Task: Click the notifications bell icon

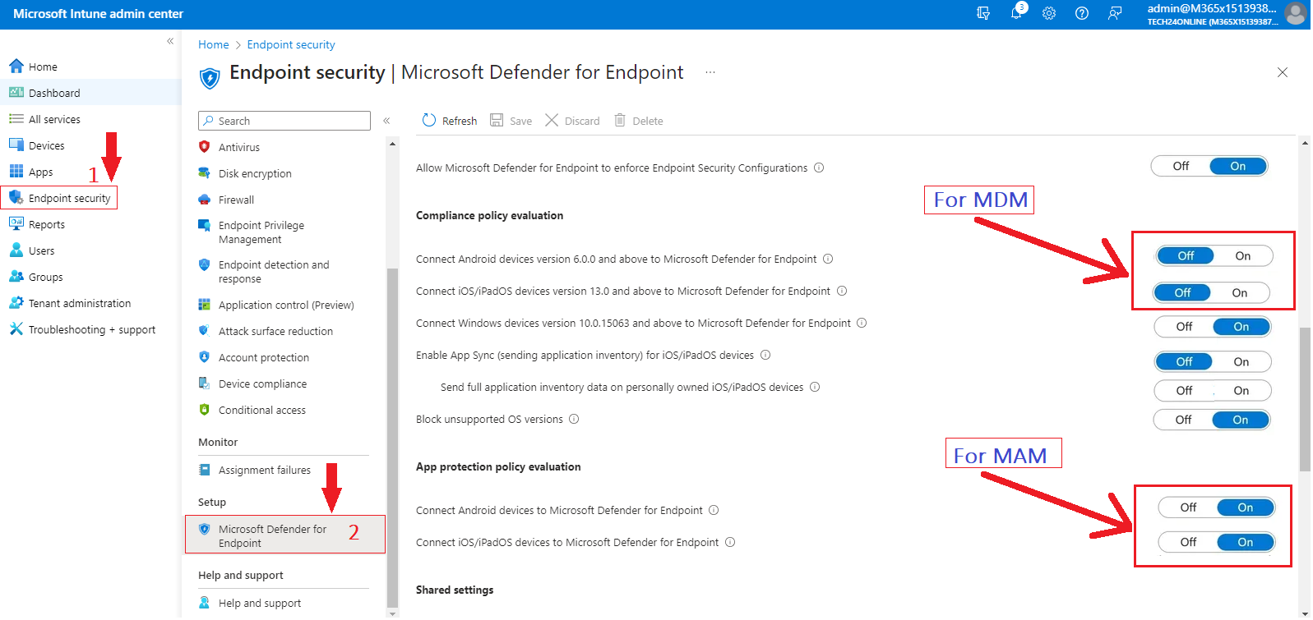Action: point(1016,13)
